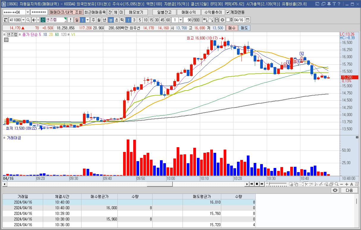This screenshot has width=361, height=230.
Task: Click the trend line drawing icon
Action: click(321, 184)
